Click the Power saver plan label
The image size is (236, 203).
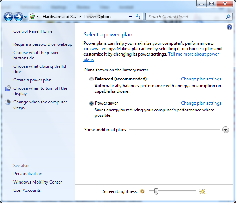tap(106, 103)
